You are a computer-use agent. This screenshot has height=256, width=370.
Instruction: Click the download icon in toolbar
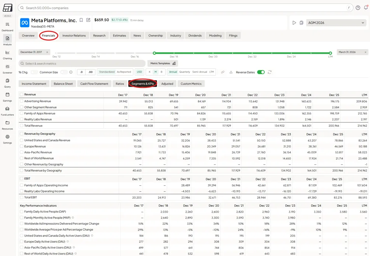tap(231, 72)
